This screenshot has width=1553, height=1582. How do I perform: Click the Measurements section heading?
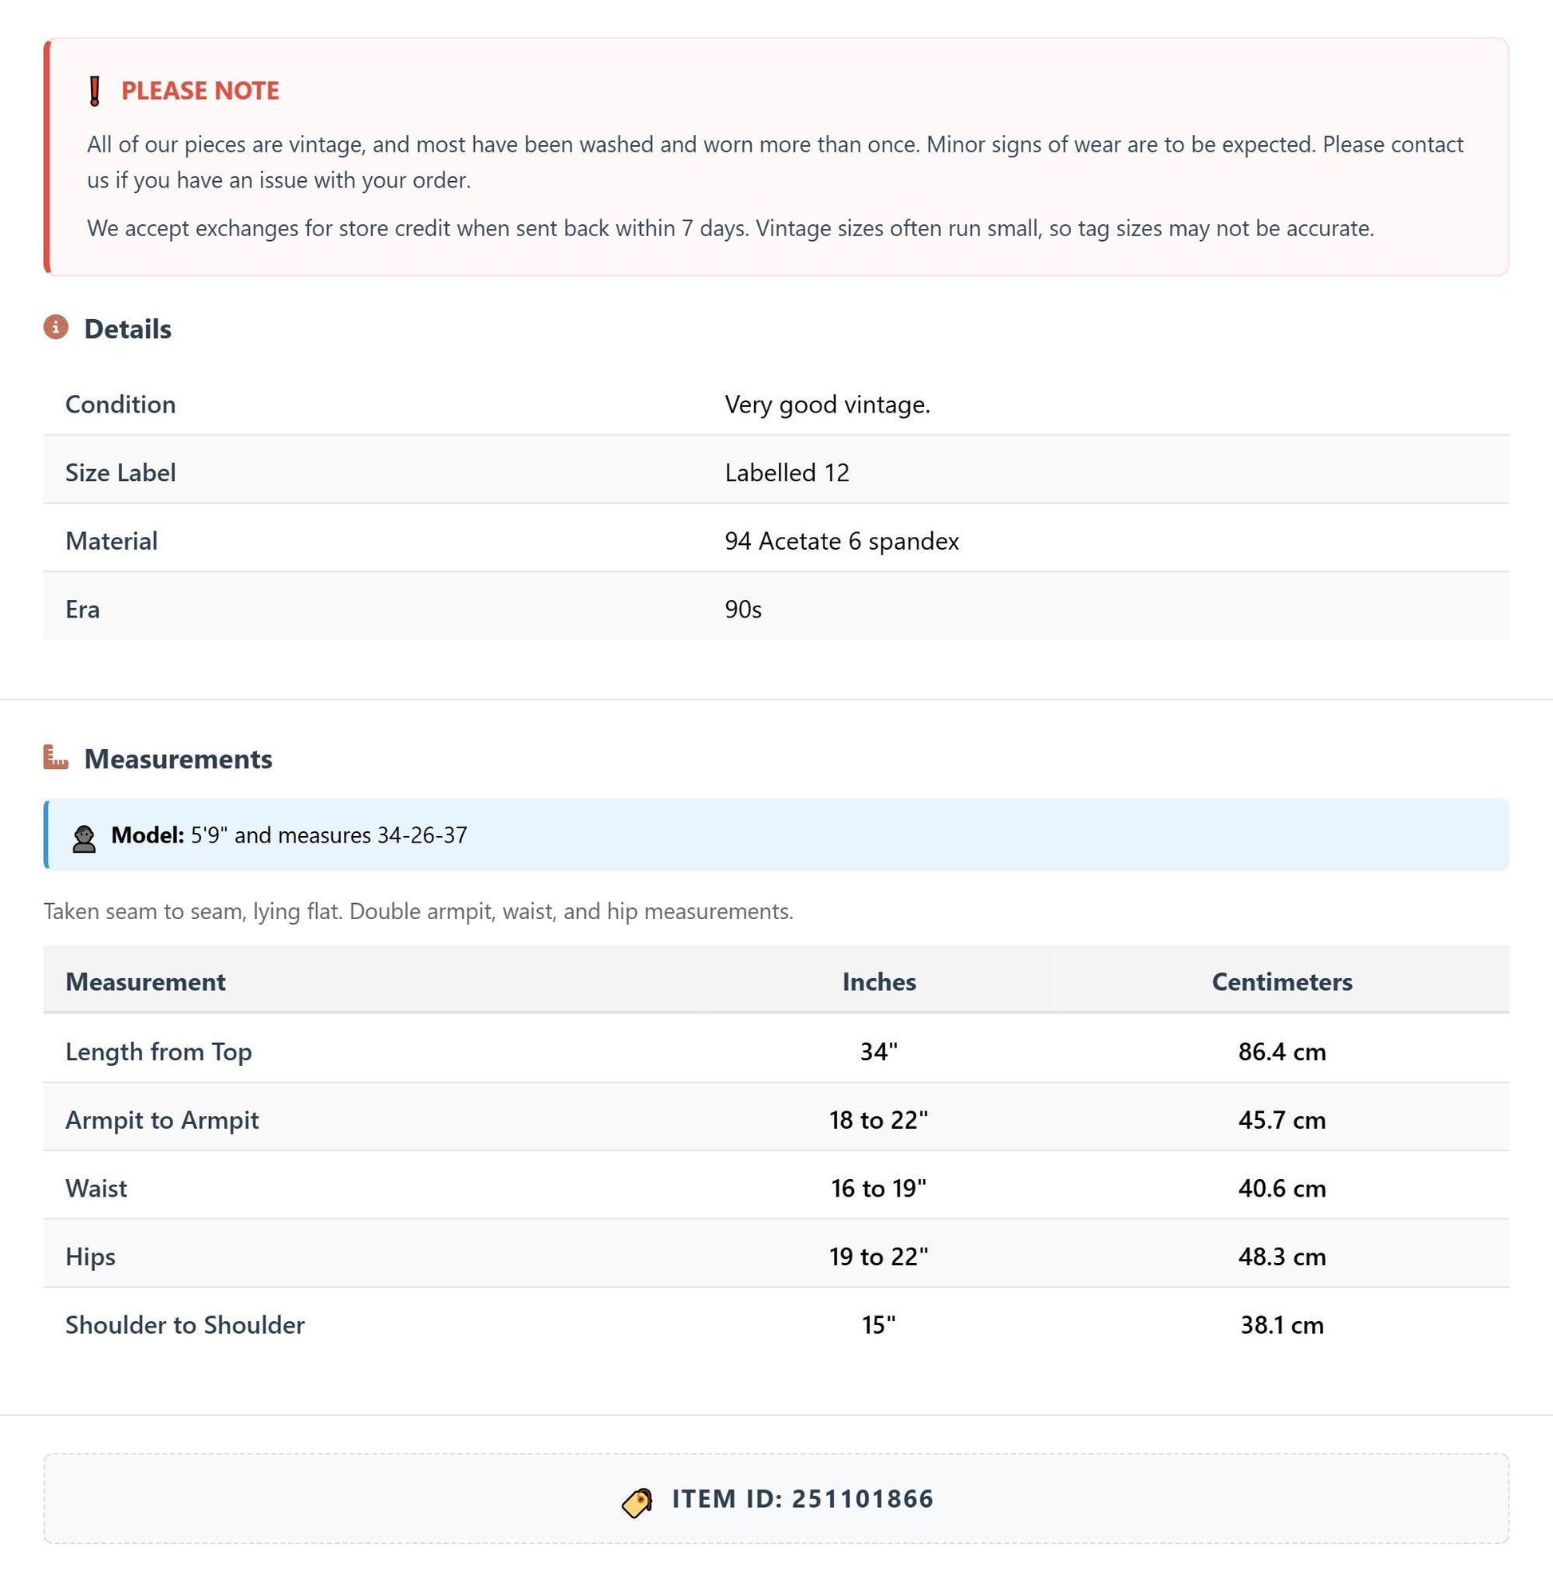(179, 759)
